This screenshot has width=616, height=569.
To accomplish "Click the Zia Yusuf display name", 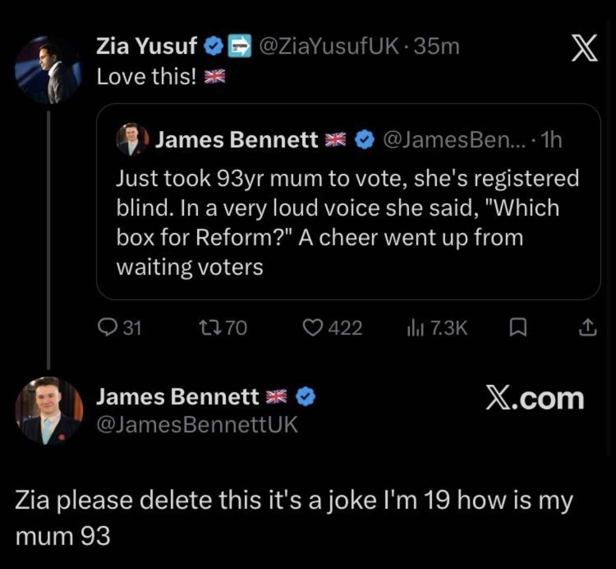I will coord(147,46).
